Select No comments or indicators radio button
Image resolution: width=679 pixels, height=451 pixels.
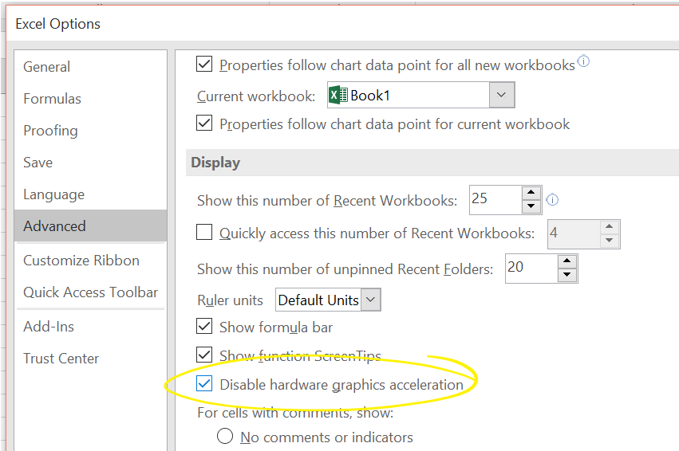point(225,437)
